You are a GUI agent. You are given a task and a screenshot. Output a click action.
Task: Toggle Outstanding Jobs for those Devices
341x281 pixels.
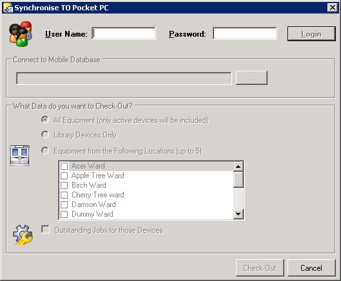[x=45, y=230]
